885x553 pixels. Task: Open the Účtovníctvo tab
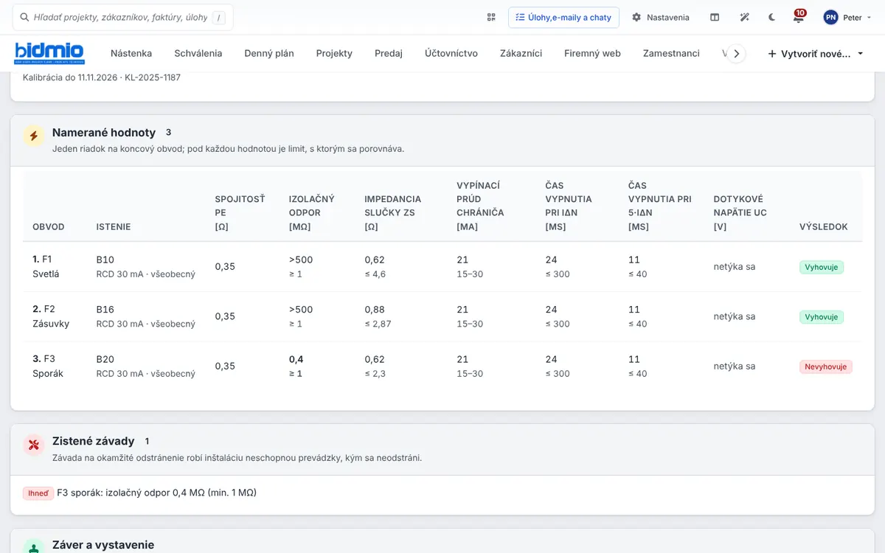451,53
